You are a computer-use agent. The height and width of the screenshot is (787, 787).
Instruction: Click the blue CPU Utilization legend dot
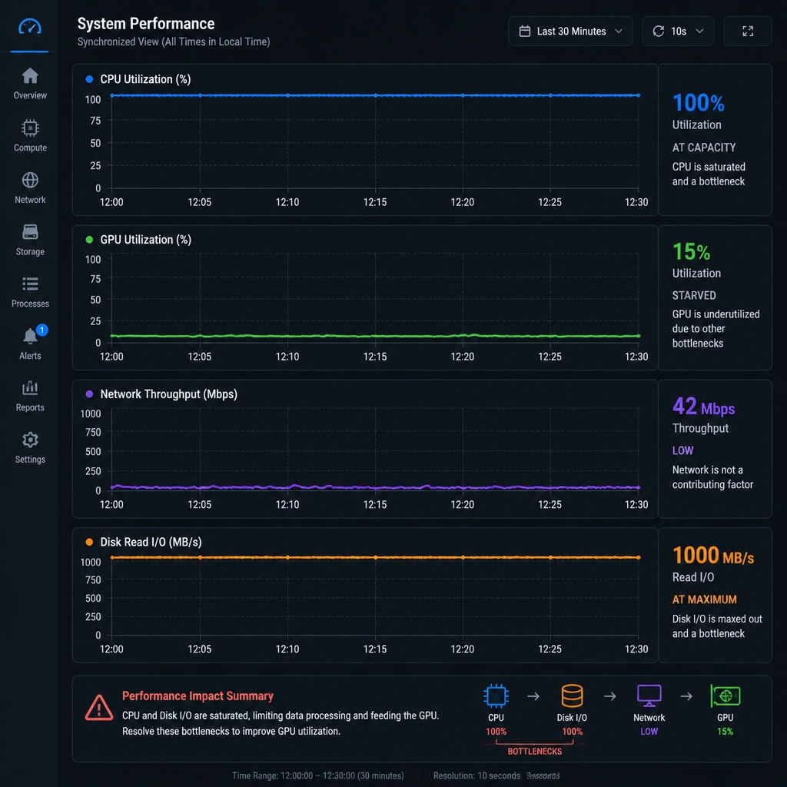tap(89, 79)
